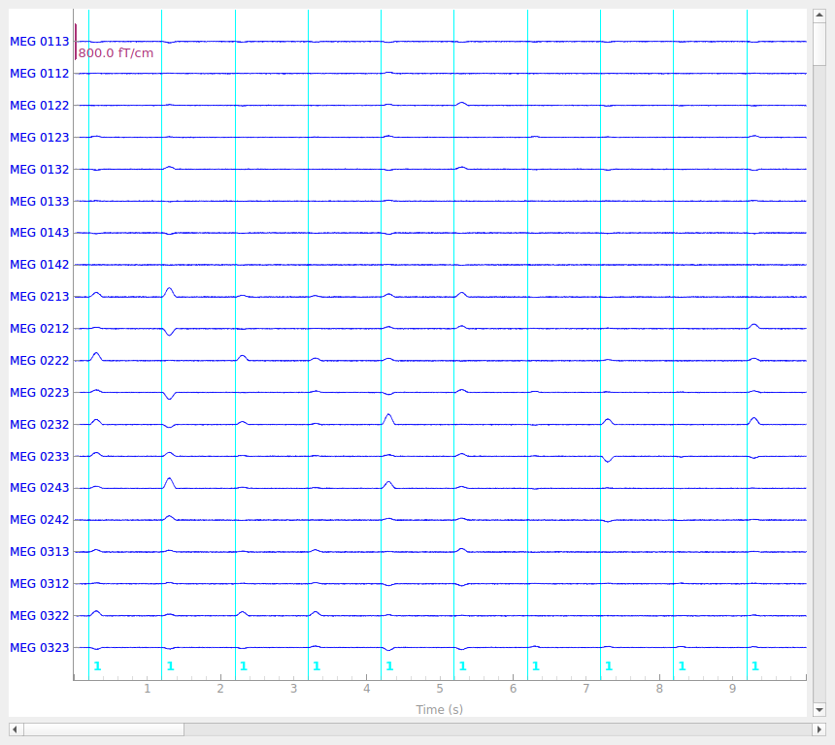Screen dimensions: 835x745
Task: Select channel label MEG 0323
Action: (x=40, y=647)
